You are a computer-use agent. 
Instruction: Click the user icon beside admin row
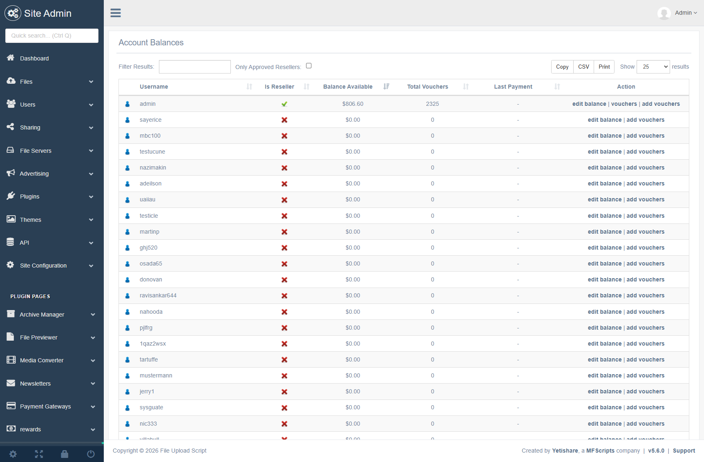127,104
